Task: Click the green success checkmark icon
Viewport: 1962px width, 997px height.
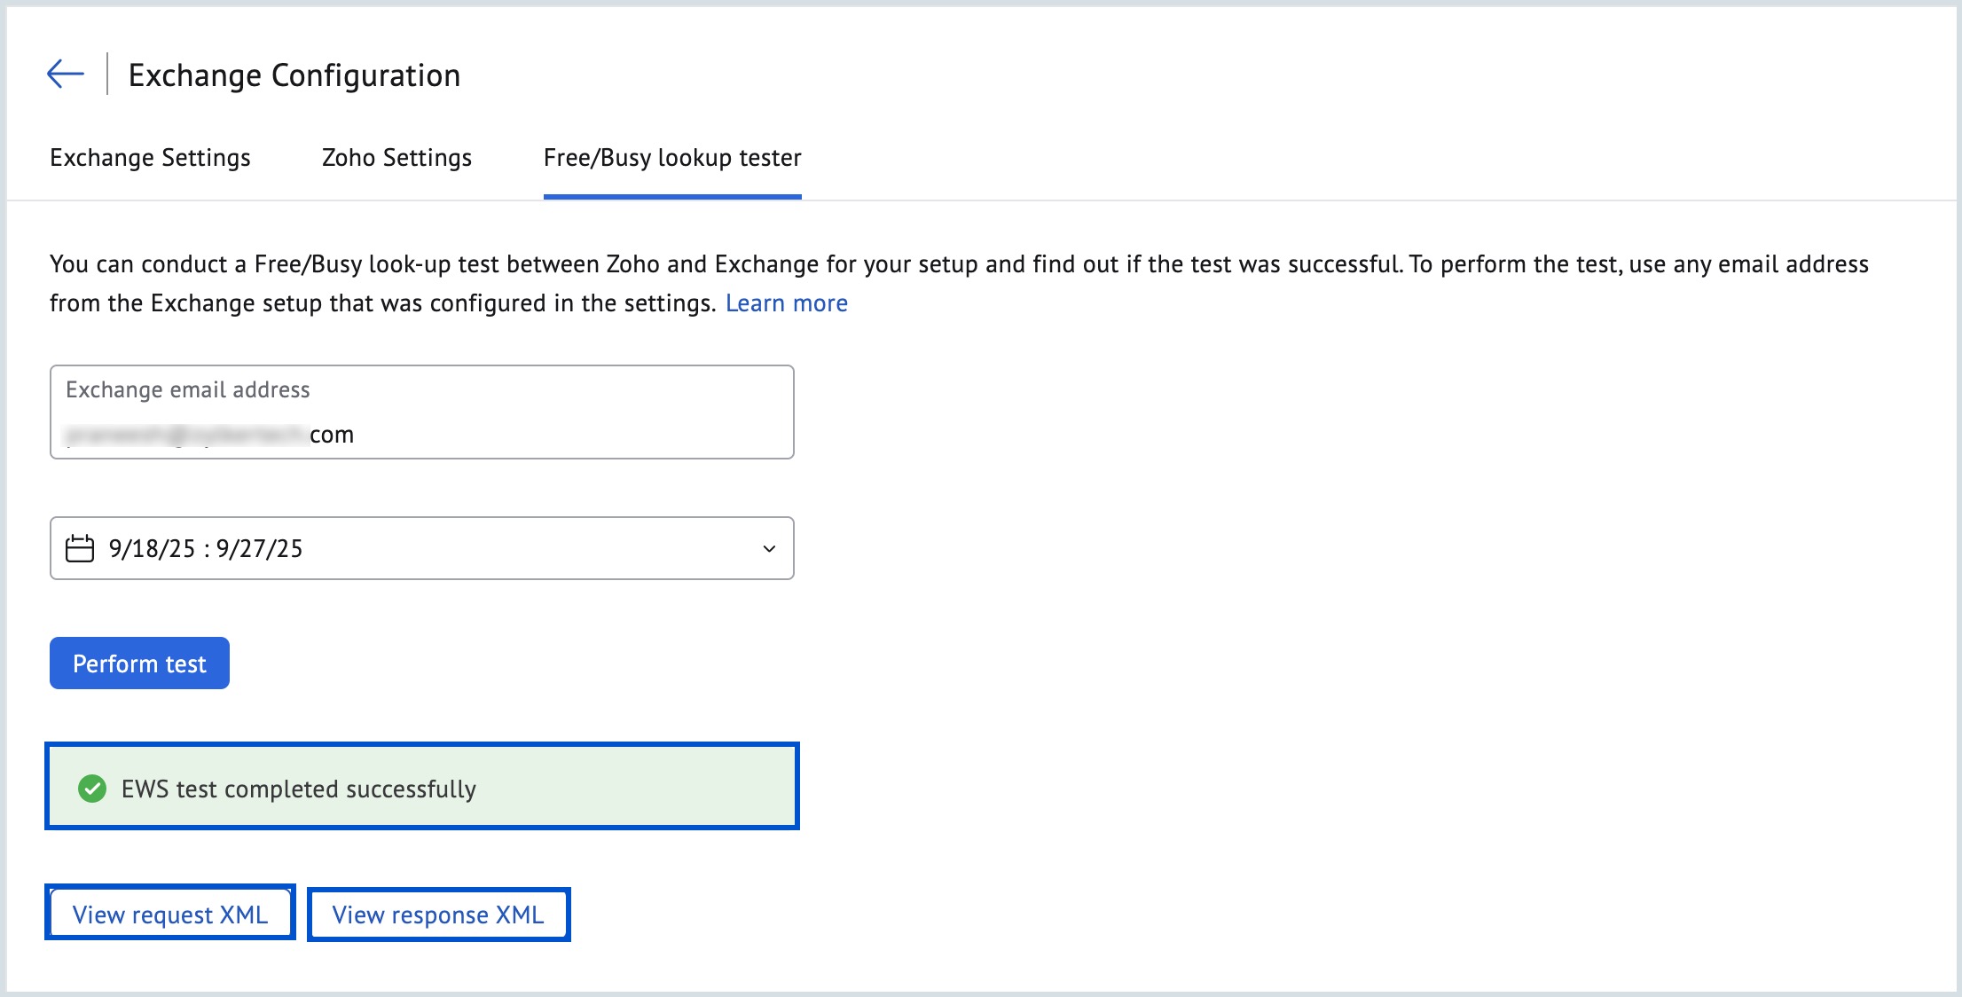Action: pos(92,789)
